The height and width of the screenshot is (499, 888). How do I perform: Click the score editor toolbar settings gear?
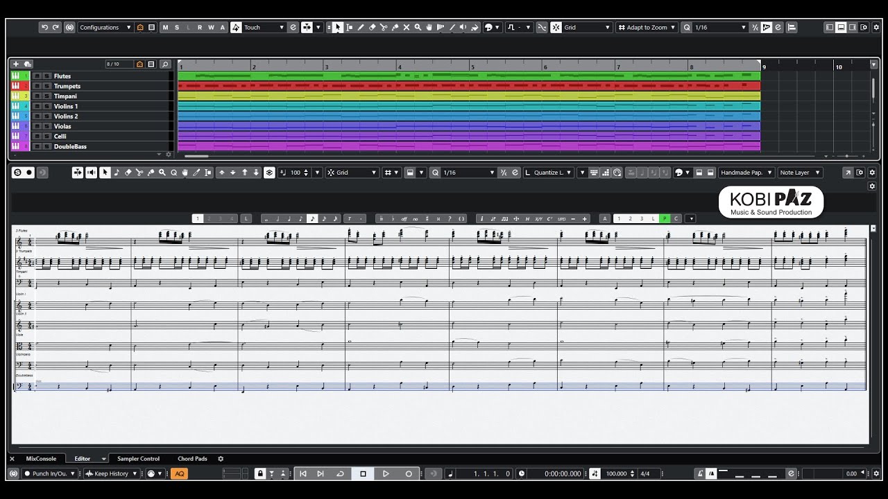coord(872,173)
